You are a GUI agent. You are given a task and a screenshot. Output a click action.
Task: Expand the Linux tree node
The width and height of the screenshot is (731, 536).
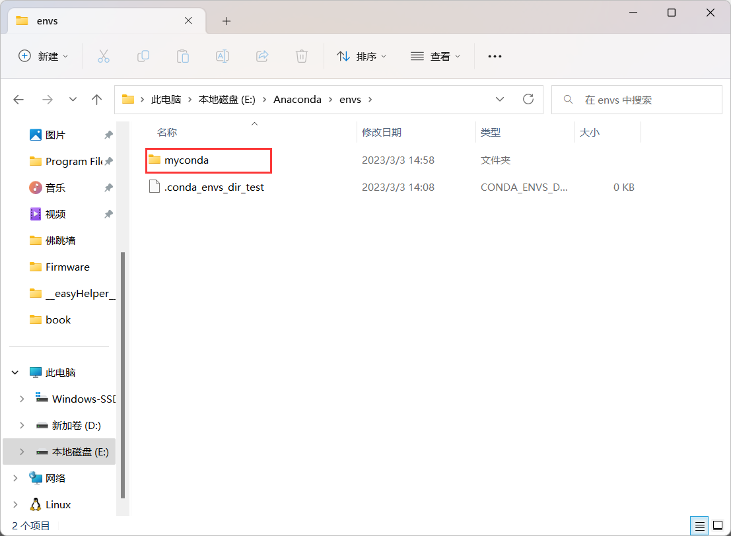click(x=15, y=505)
